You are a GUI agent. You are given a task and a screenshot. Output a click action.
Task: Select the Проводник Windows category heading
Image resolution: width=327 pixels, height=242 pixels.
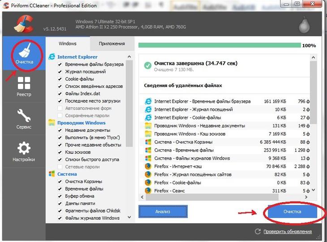point(82,123)
